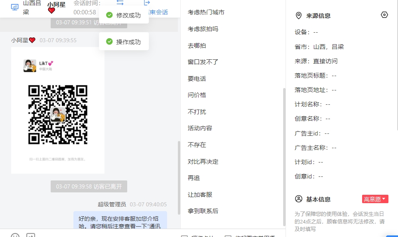The width and height of the screenshot is (398, 237).
Task: Click the 会话时间 00:00:58 timer
Action: 87,8
